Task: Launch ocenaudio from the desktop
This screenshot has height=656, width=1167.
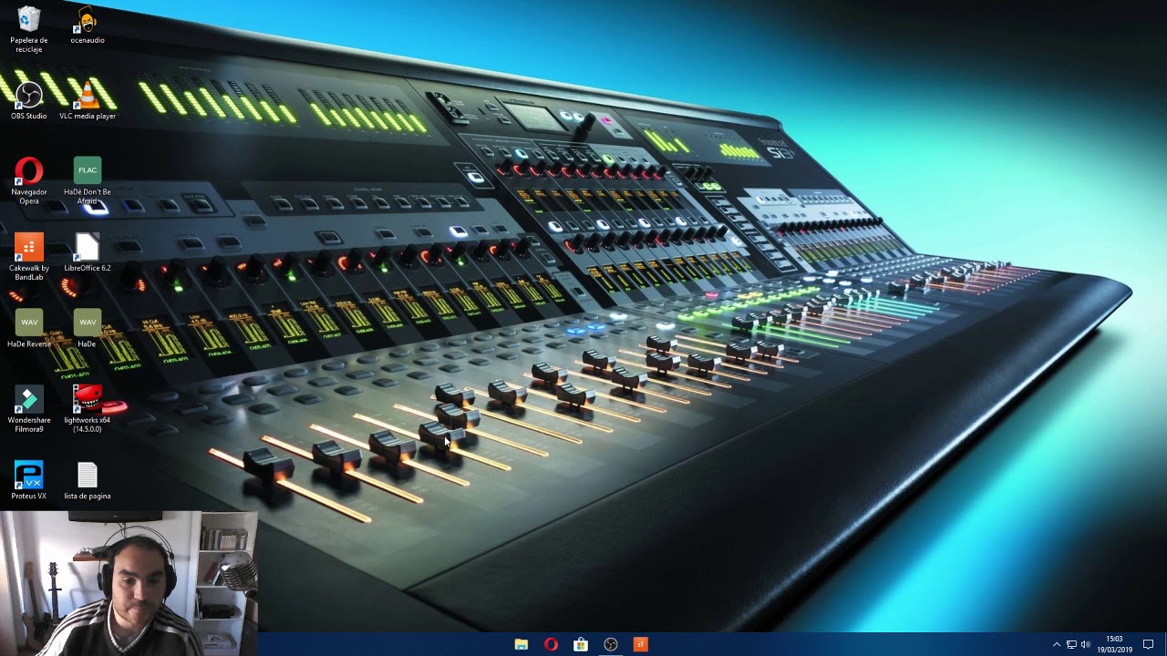Action: click(88, 26)
